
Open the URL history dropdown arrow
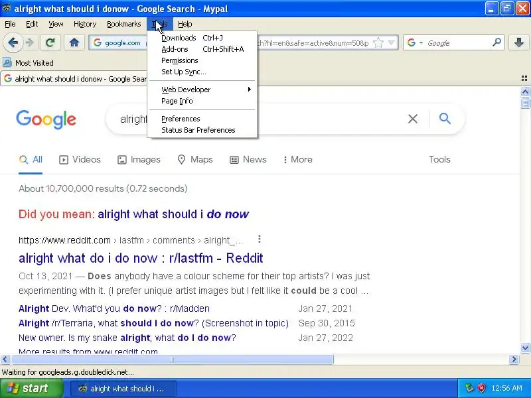pos(391,43)
